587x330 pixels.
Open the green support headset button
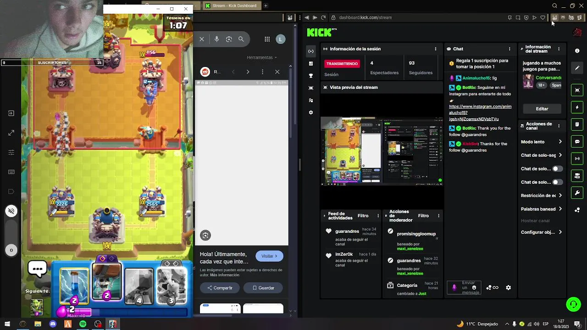point(573,304)
